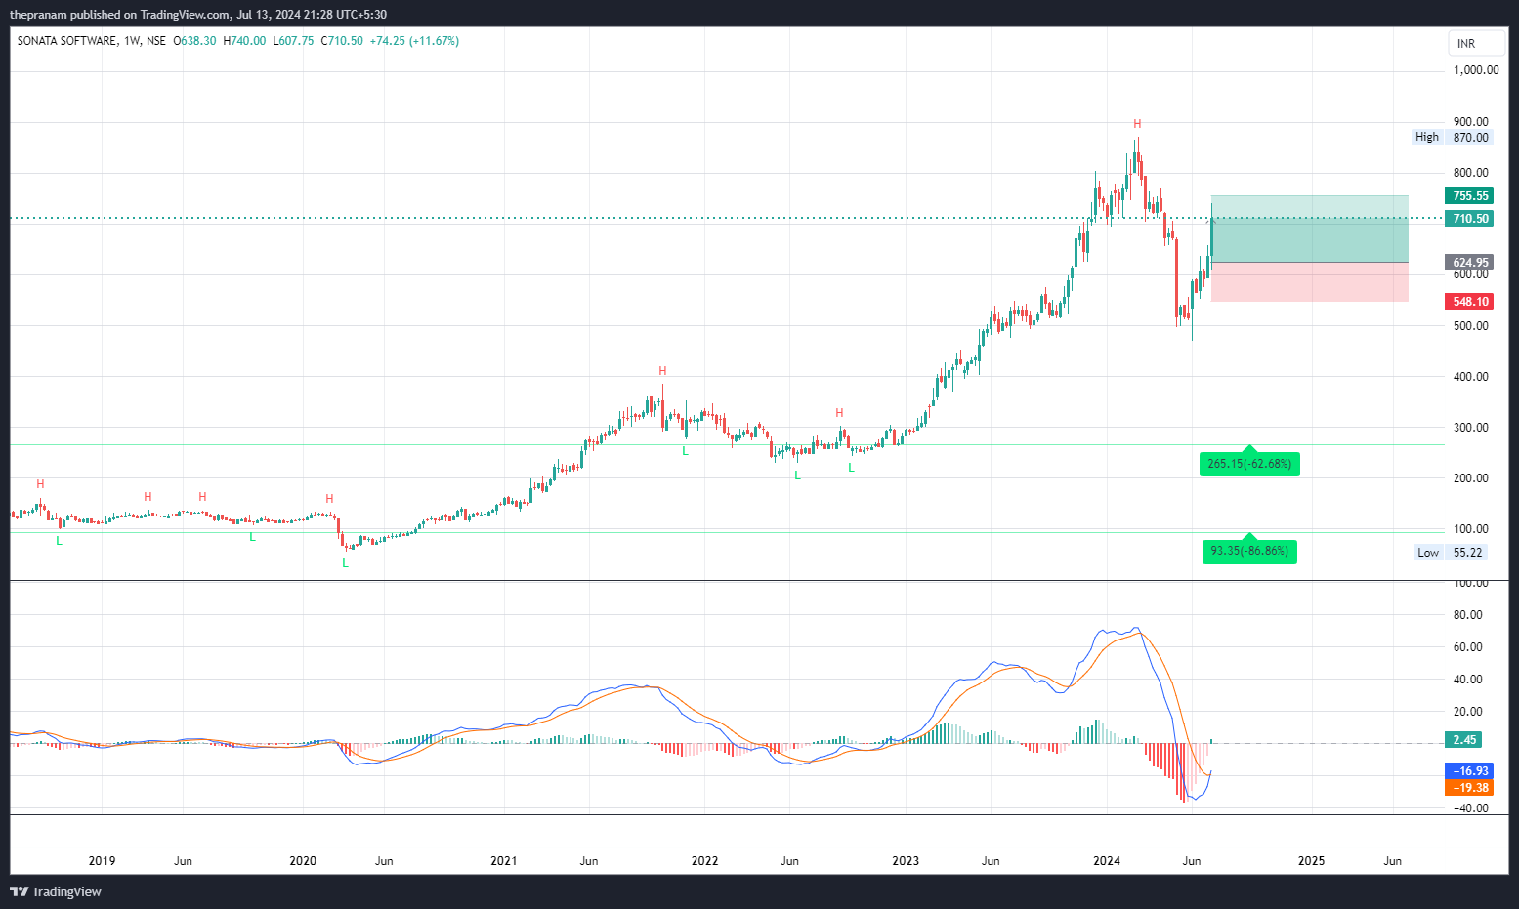This screenshot has height=909, width=1519.
Task: Click the TradingView logo
Action: pyautogui.click(x=56, y=891)
